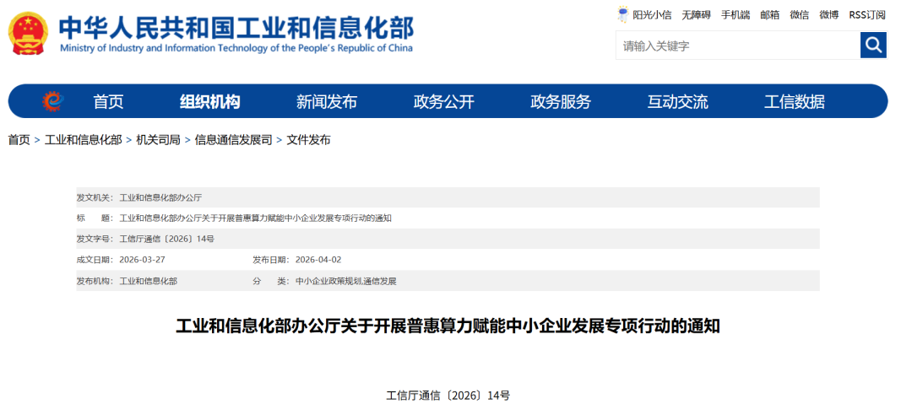The image size is (912, 404).
Task: Subscribe via the RSS订阅 link
Action: coord(867,14)
